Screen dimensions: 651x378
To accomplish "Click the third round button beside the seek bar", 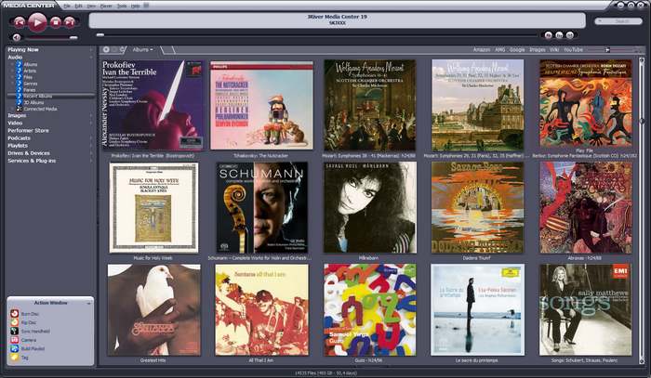I will click(569, 35).
